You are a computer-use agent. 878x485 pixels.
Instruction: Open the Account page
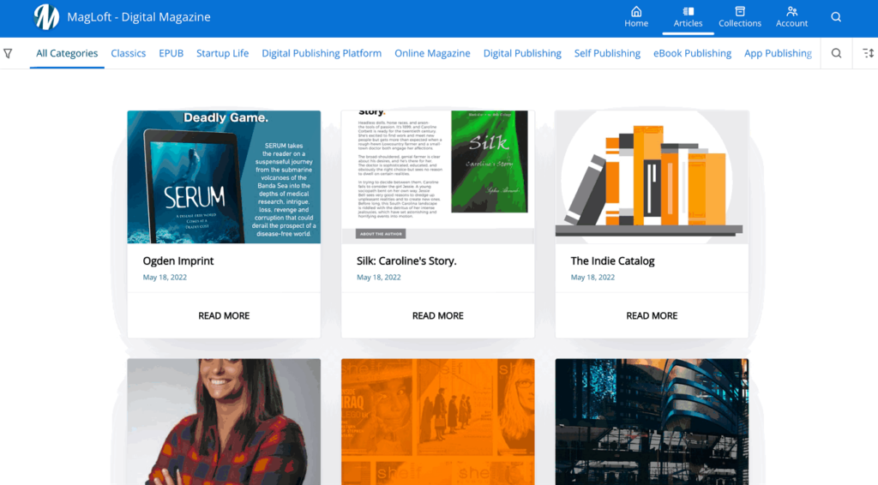tap(791, 17)
